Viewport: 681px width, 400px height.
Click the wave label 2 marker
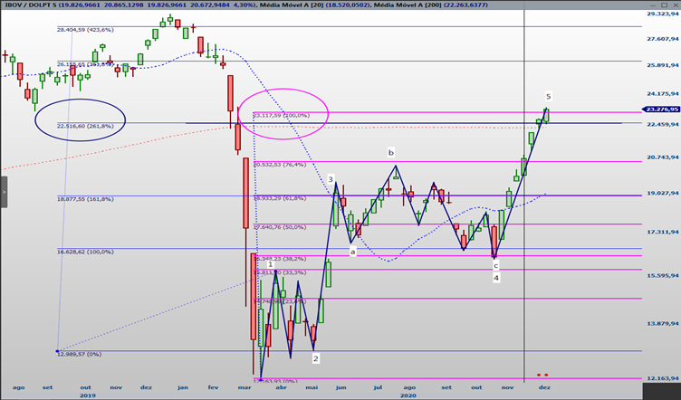click(316, 358)
